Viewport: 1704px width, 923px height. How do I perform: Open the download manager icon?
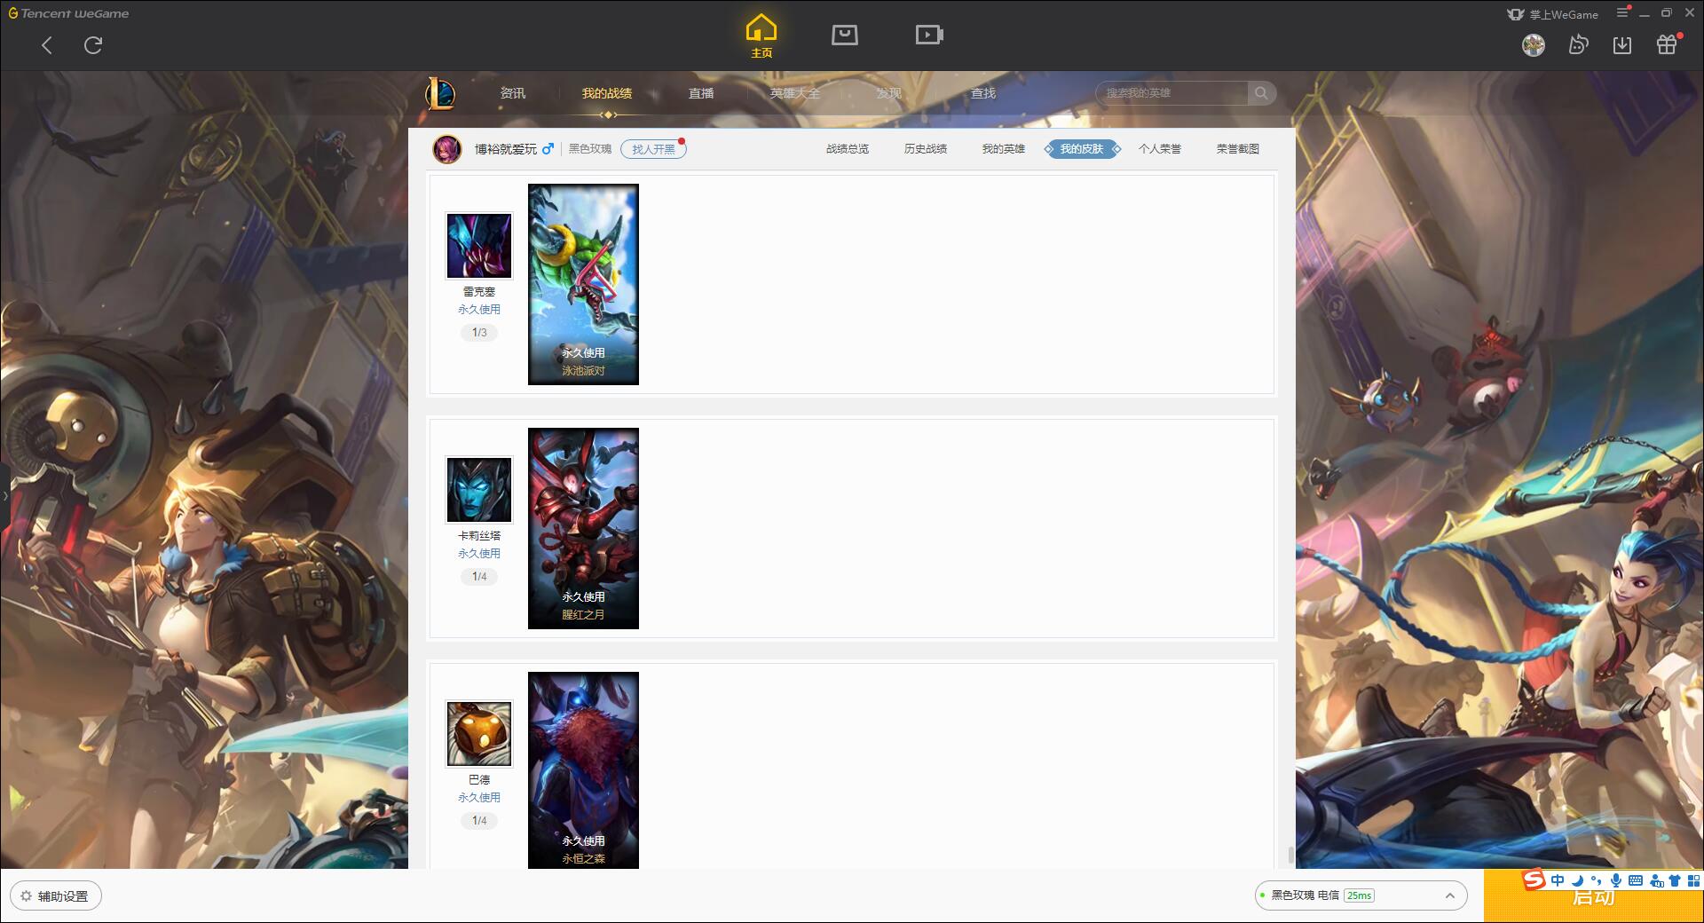1622,45
